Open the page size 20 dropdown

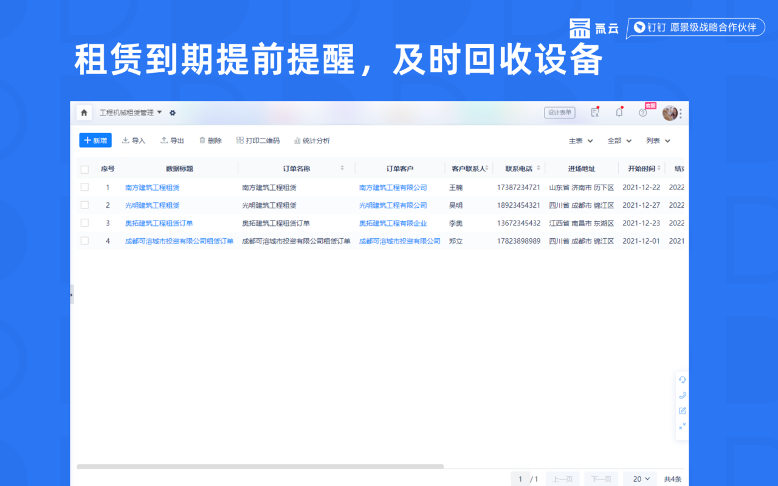(641, 479)
